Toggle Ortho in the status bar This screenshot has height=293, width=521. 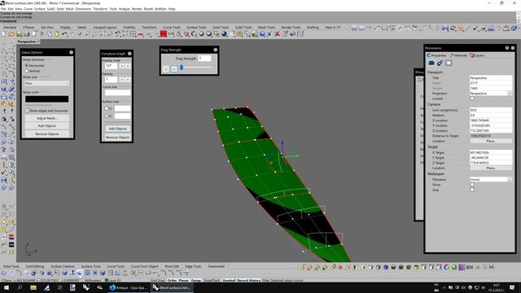point(172,280)
